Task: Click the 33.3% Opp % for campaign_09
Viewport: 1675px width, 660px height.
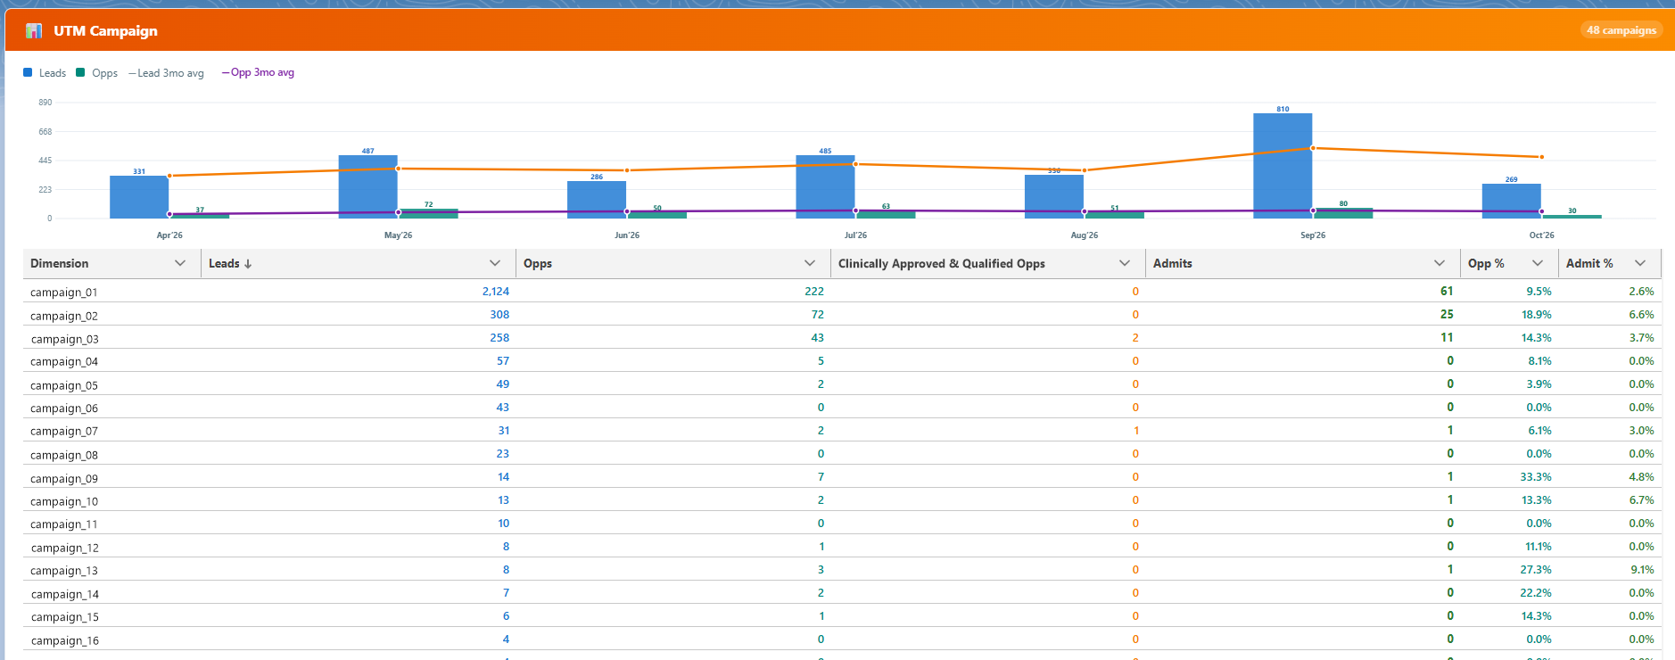Action: [x=1536, y=477]
